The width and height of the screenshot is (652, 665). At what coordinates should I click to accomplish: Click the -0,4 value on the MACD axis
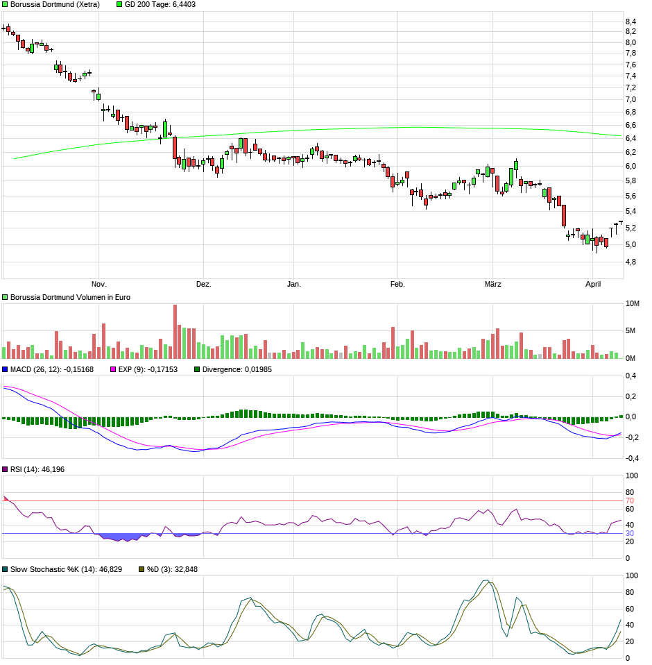(632, 458)
